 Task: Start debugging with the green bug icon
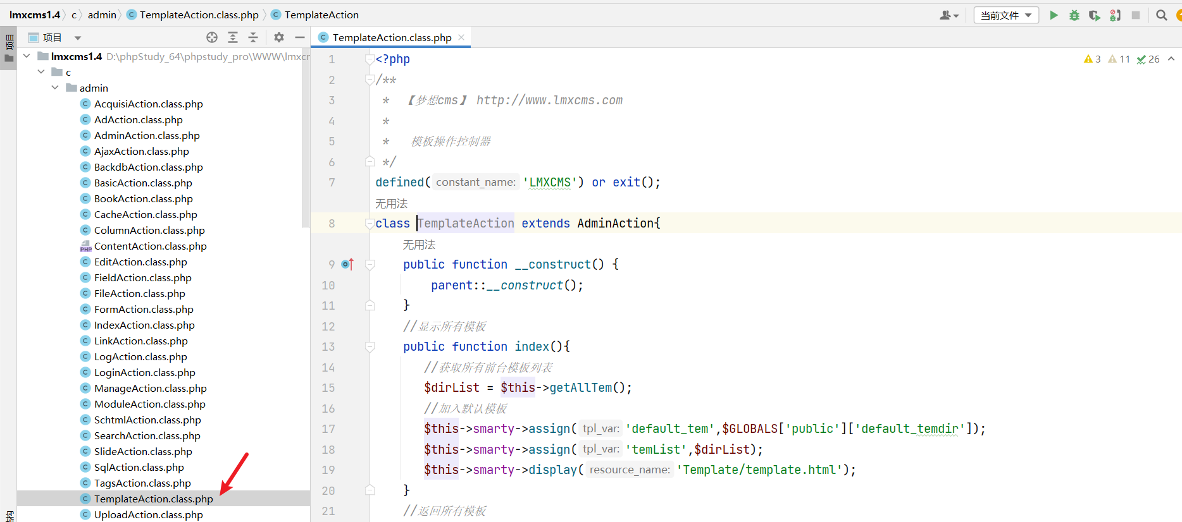coord(1074,15)
